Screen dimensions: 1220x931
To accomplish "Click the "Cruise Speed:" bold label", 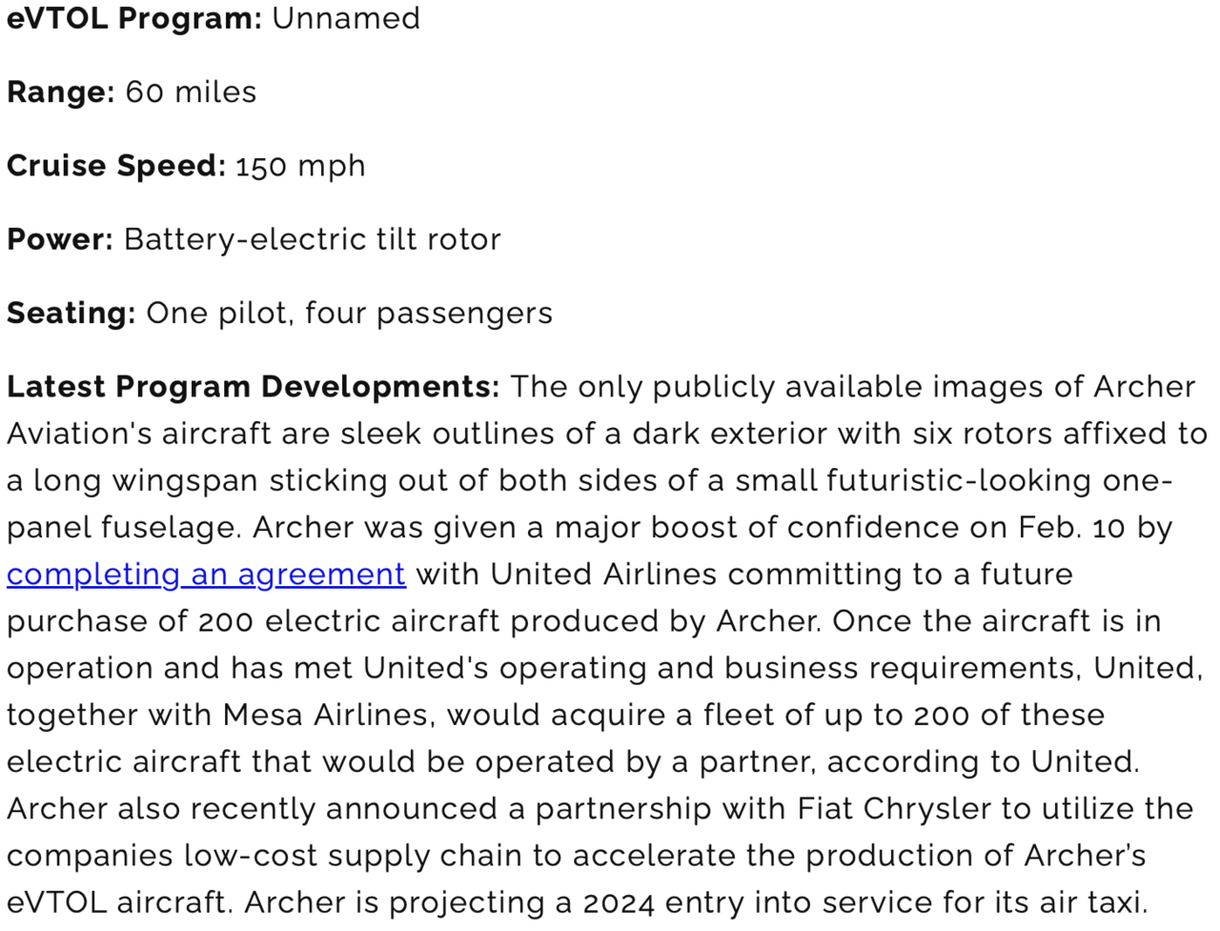I will tap(116, 166).
